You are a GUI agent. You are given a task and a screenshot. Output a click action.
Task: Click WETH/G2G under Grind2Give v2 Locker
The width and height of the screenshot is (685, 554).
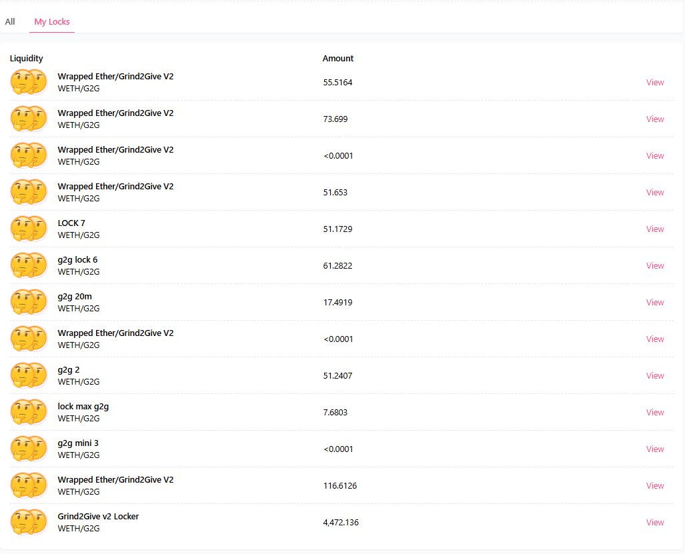(79, 528)
